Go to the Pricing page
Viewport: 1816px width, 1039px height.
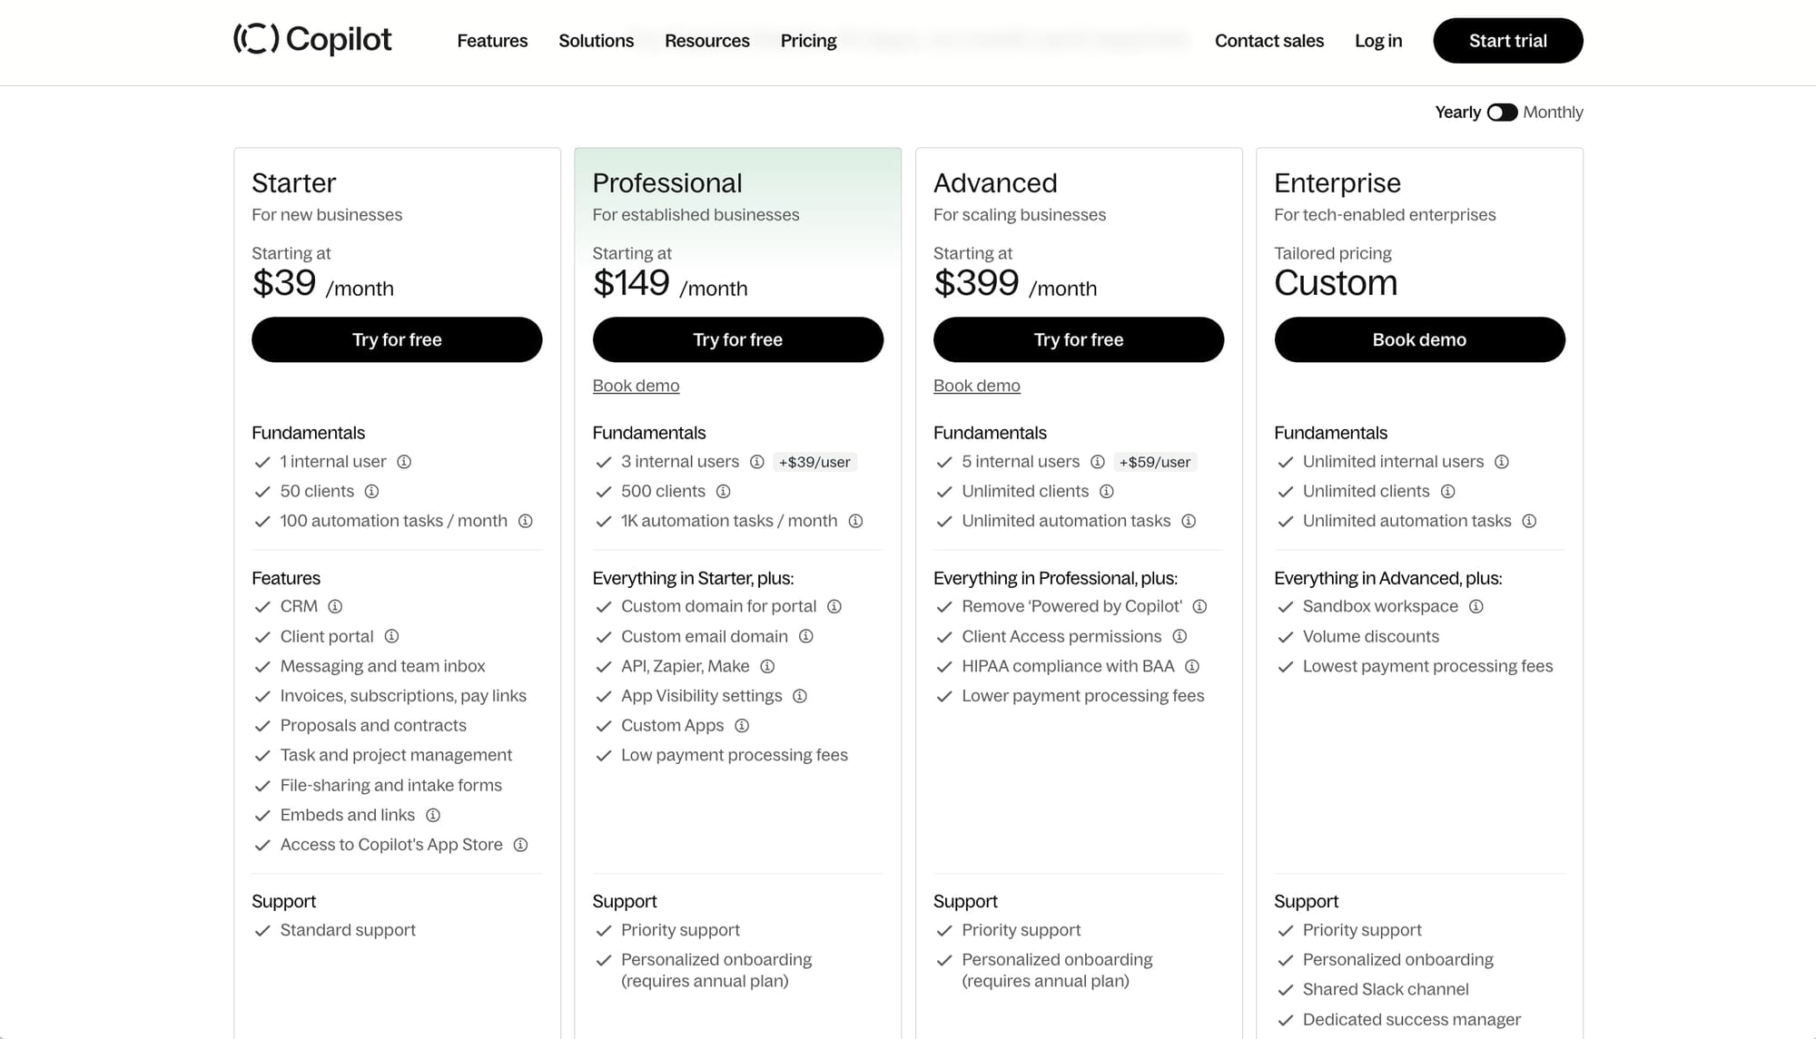pos(808,41)
